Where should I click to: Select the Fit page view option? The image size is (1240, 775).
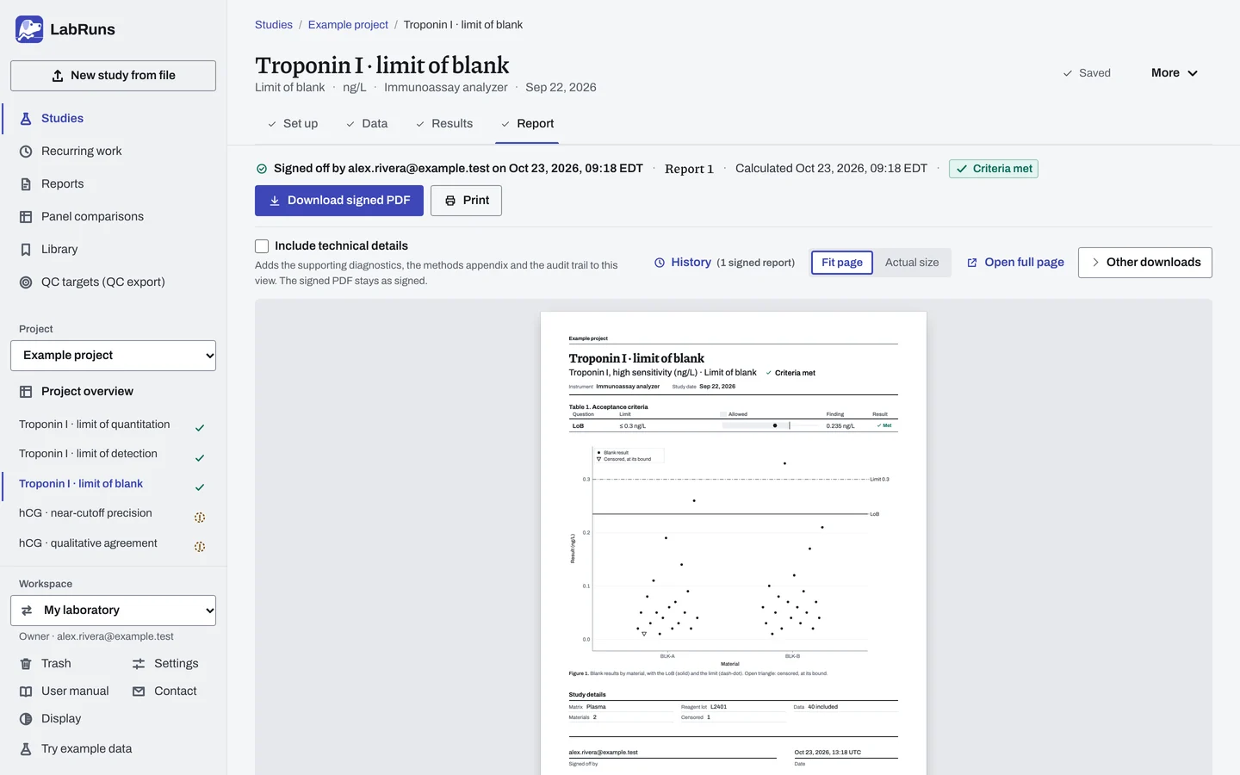(842, 263)
